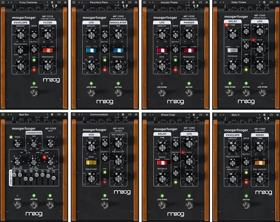
Task: Open settings gear in Slam it! plugin
Action: pyautogui.click(x=277, y=115)
